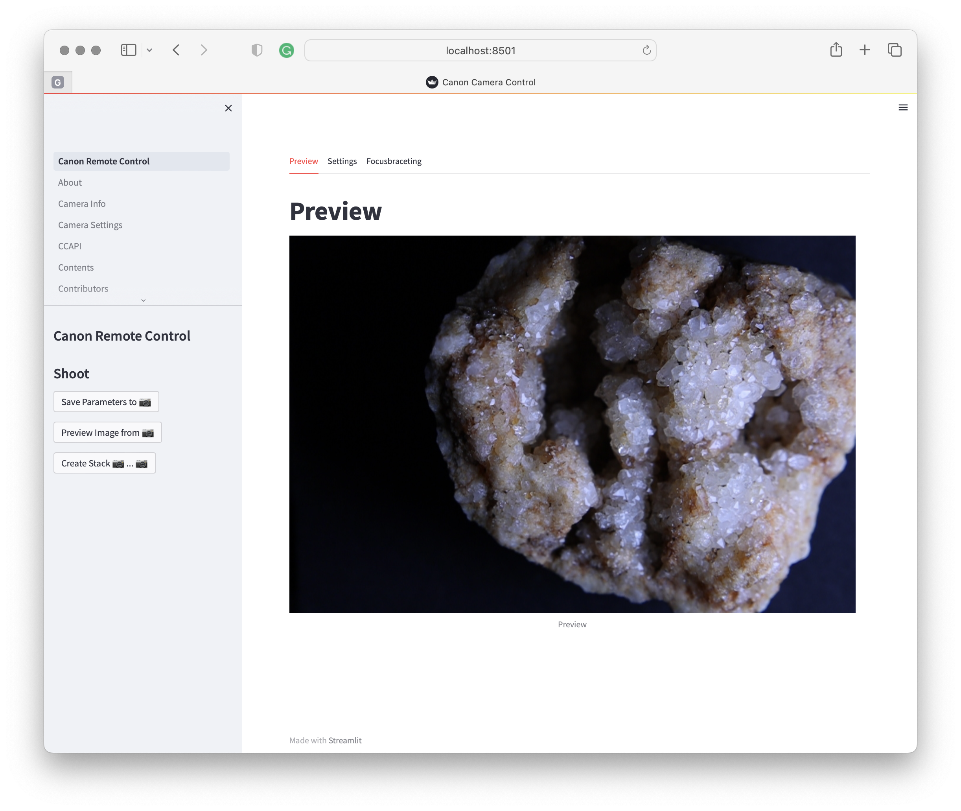Go back with the browser back arrow

pos(176,50)
